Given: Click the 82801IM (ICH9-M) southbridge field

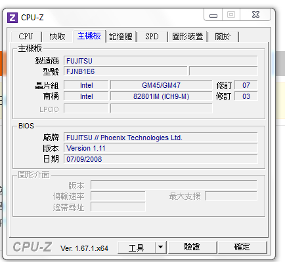Looking at the screenshot, I should pyautogui.click(x=162, y=96).
